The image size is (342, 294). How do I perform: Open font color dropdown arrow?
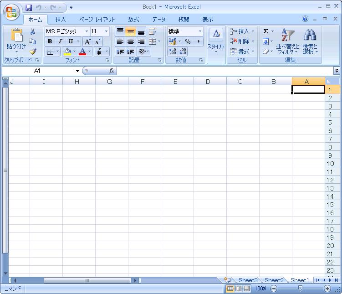(x=89, y=52)
